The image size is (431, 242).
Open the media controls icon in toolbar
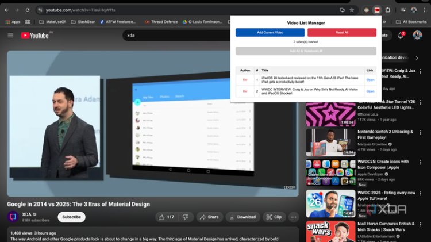pyautogui.click(x=403, y=10)
